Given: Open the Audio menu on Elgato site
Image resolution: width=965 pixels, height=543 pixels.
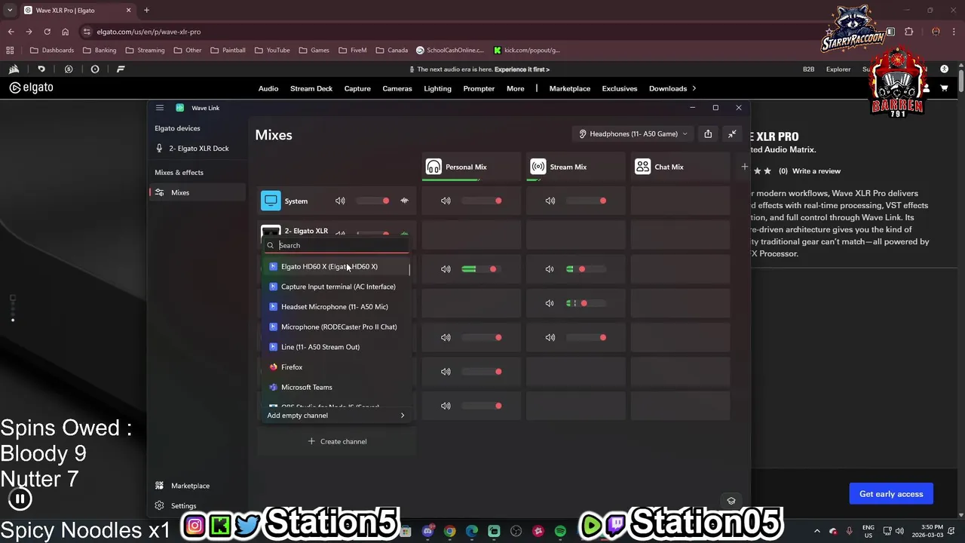Looking at the screenshot, I should (x=268, y=88).
